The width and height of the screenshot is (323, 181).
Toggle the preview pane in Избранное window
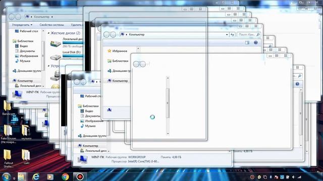[247, 42]
